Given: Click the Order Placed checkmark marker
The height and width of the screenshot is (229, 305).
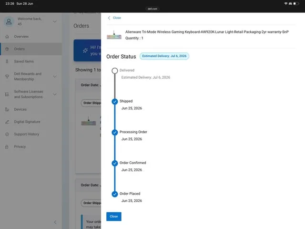Looking at the screenshot, I should pyautogui.click(x=115, y=194).
